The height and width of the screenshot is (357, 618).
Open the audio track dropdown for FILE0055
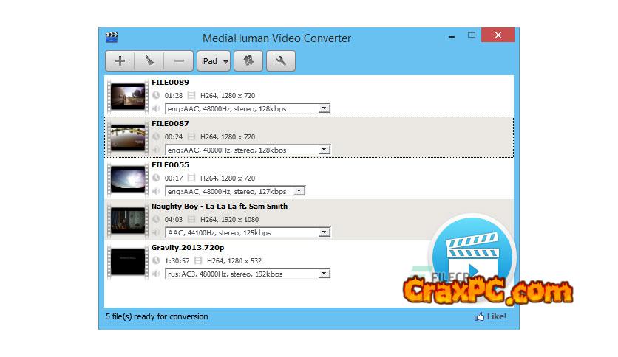pos(299,191)
